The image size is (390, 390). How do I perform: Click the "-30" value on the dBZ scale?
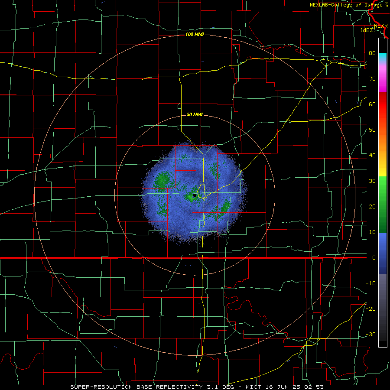(x=370, y=334)
